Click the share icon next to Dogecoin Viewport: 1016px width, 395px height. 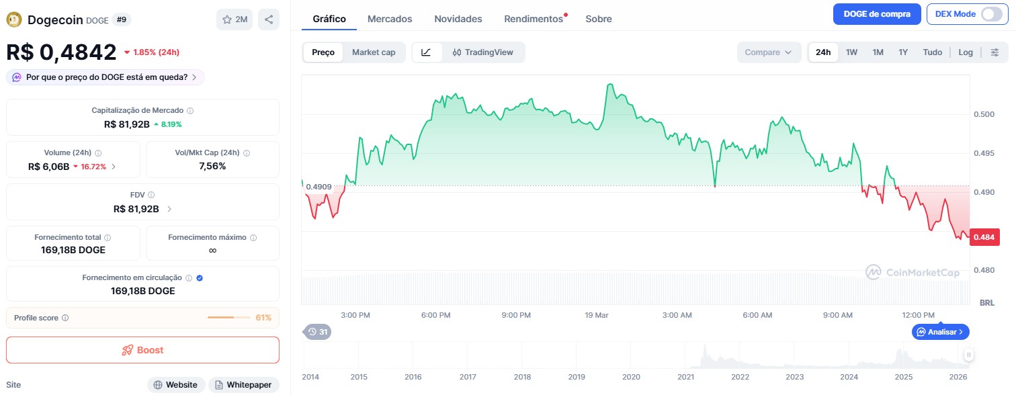(x=269, y=19)
